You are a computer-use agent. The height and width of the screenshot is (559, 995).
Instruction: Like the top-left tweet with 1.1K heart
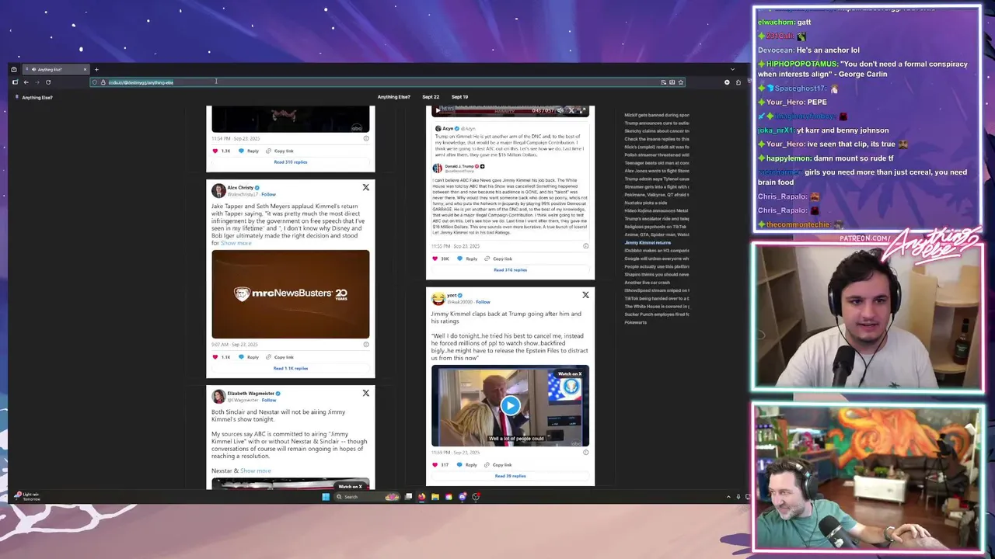tap(215, 151)
